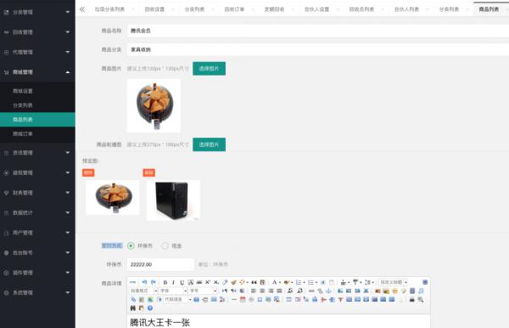Viewport: 509px width, 328px height.
Task: Switch to the 回收设置 tab
Action: pos(154,9)
